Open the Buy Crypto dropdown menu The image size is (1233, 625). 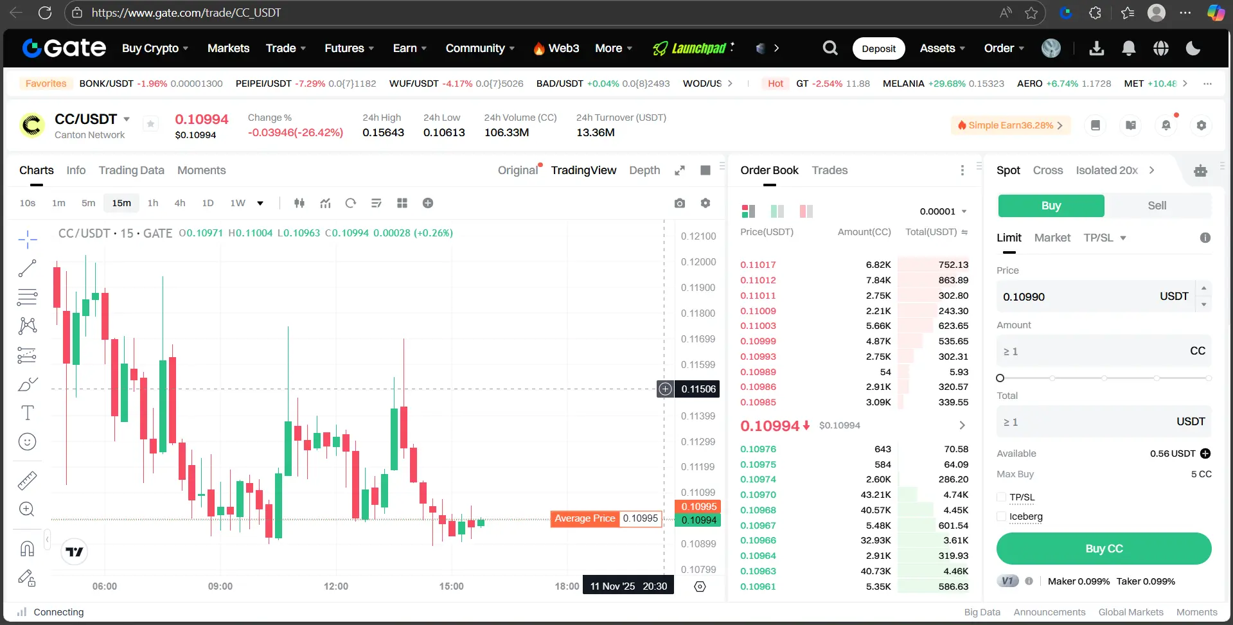pyautogui.click(x=155, y=48)
